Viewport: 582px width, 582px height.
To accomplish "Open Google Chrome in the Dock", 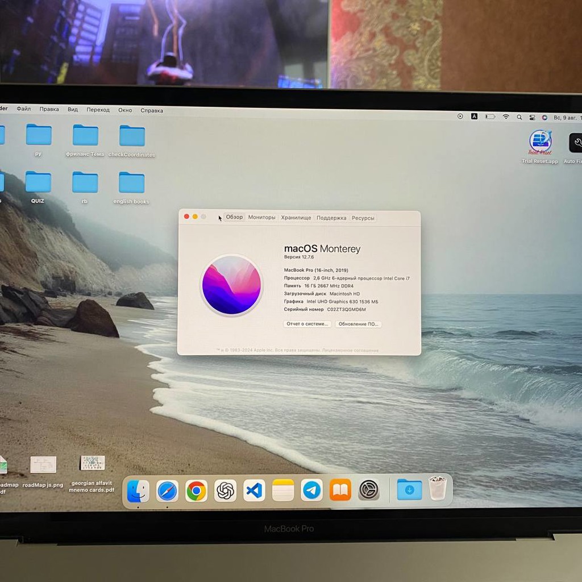I will tap(196, 490).
